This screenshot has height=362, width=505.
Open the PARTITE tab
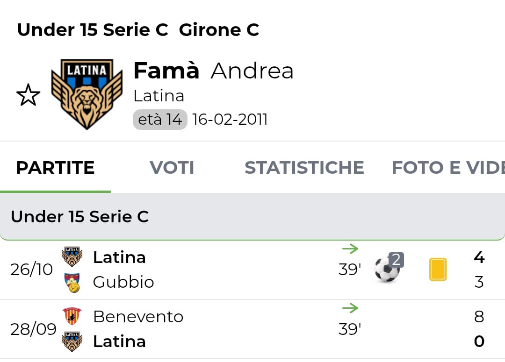[55, 168]
